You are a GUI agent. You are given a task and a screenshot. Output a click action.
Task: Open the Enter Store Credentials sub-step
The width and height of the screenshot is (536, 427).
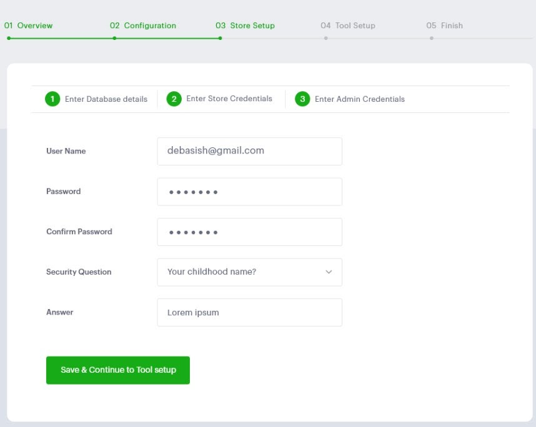pyautogui.click(x=229, y=99)
